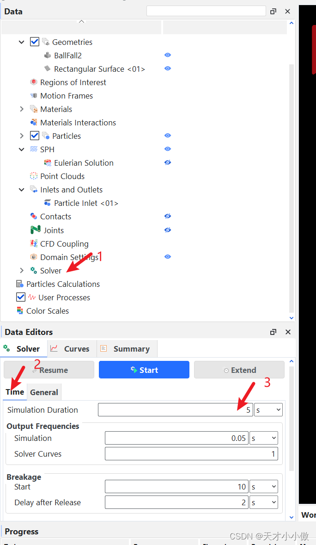Toggle Particles visibility eye
The height and width of the screenshot is (545, 316).
pyautogui.click(x=168, y=136)
